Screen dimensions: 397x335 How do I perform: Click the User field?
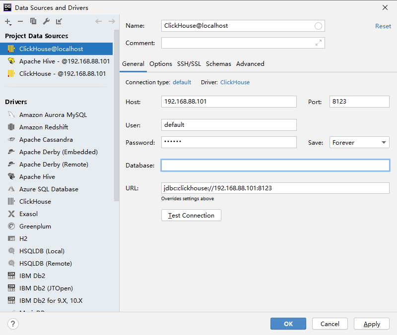pyautogui.click(x=229, y=125)
